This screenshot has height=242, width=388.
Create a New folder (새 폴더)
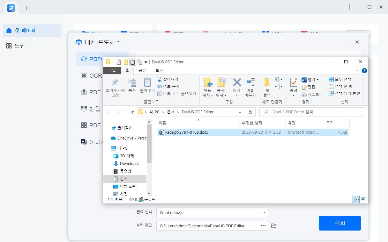267,87
